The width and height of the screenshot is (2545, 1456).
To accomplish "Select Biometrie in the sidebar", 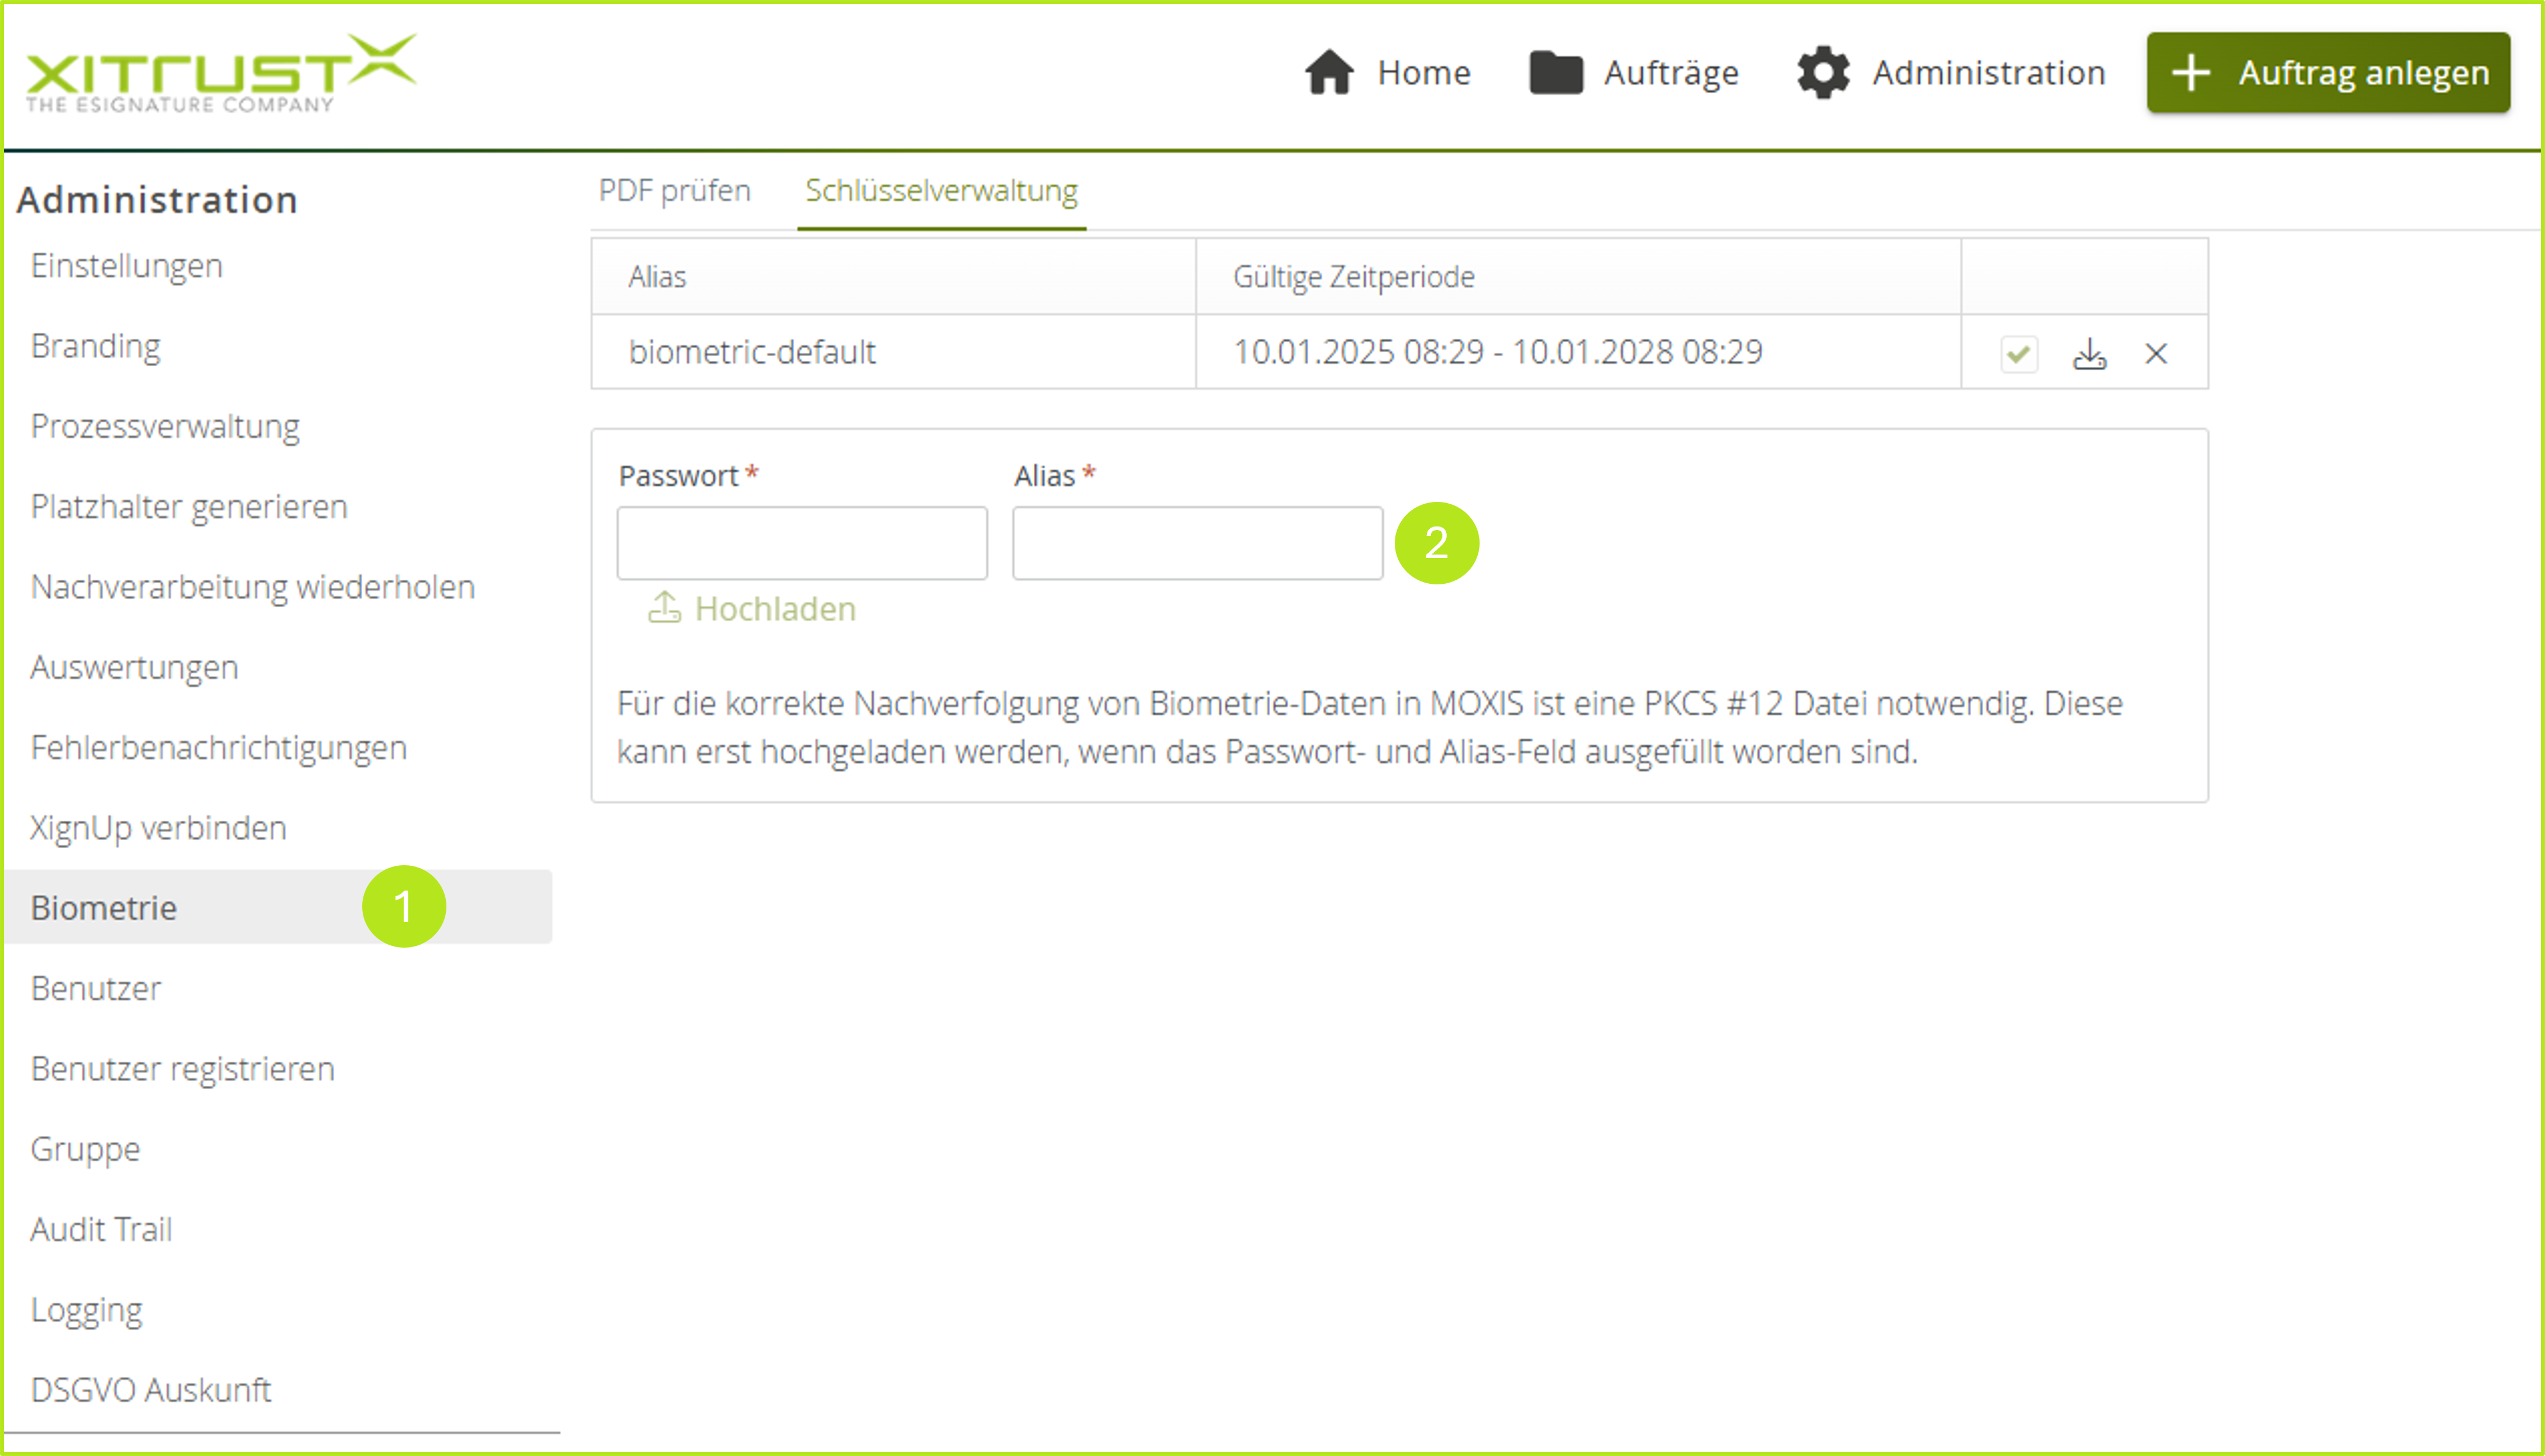I will [104, 908].
